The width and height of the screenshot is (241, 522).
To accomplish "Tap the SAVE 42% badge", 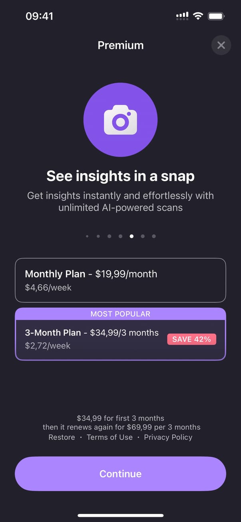I will 191,339.
